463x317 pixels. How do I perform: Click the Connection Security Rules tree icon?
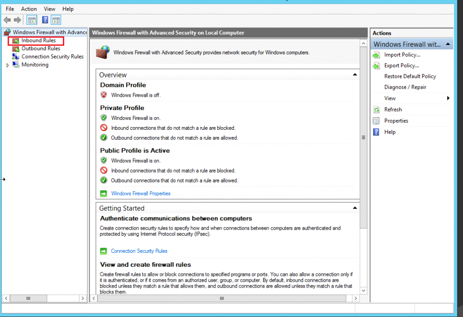coord(16,57)
